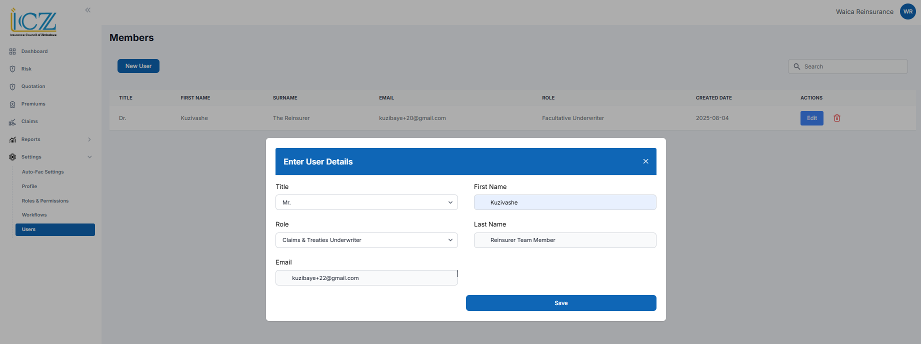Click the Claims icon in sidebar
921x344 pixels.
pyautogui.click(x=12, y=121)
